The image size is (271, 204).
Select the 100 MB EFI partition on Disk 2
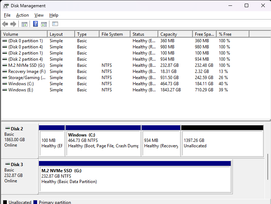coord(52,141)
